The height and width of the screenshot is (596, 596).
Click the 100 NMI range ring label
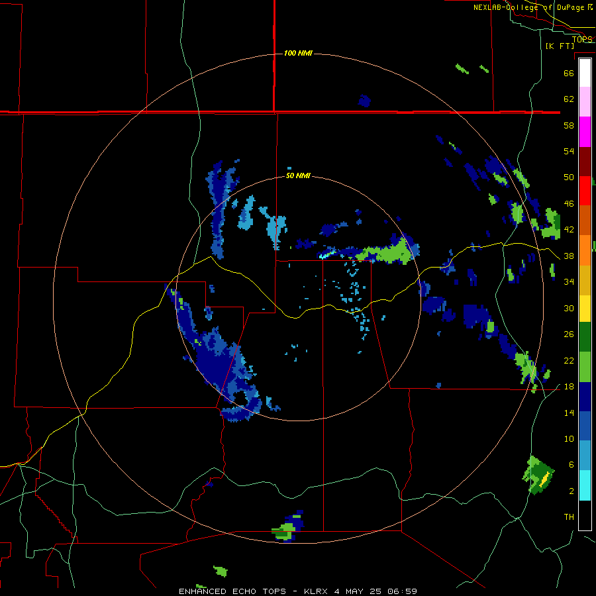tap(299, 53)
